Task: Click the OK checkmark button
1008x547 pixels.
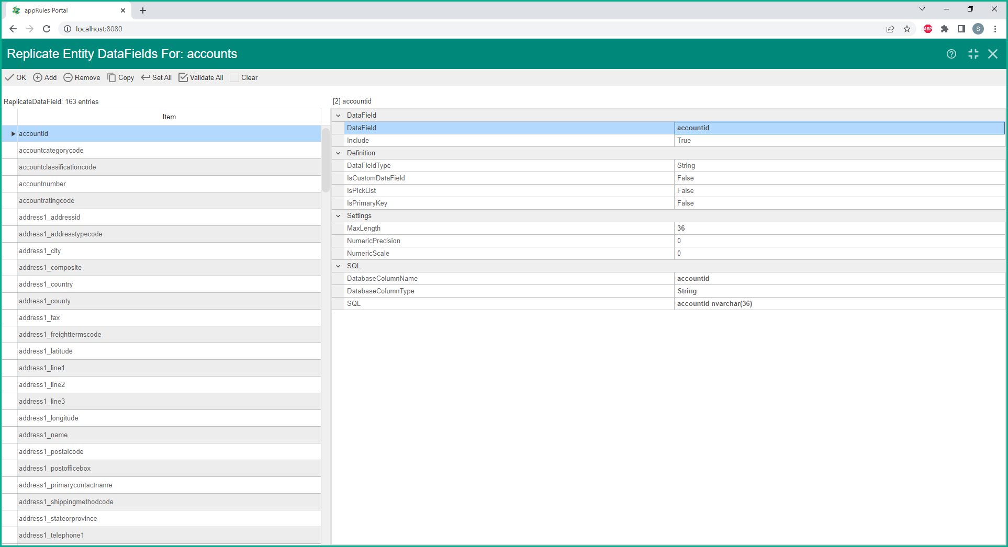Action: (x=16, y=77)
